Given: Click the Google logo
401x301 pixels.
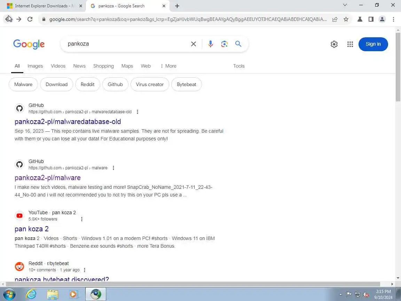Looking at the screenshot, I should pos(29,44).
